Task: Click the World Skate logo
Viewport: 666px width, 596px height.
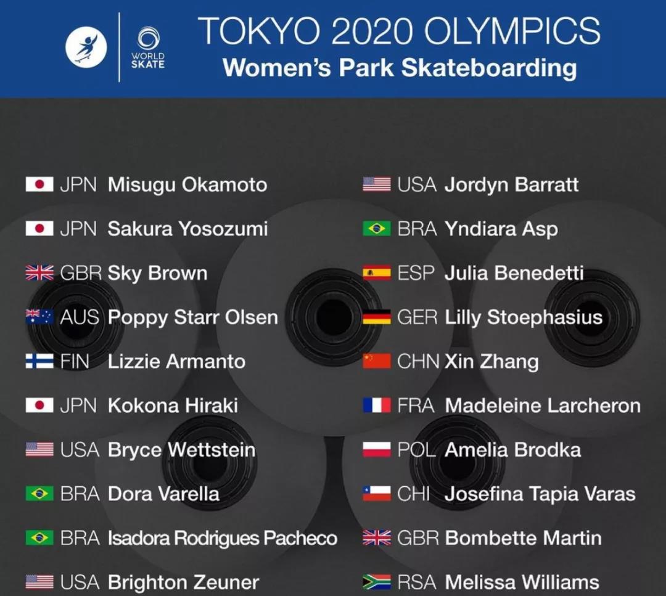Action: click(148, 47)
